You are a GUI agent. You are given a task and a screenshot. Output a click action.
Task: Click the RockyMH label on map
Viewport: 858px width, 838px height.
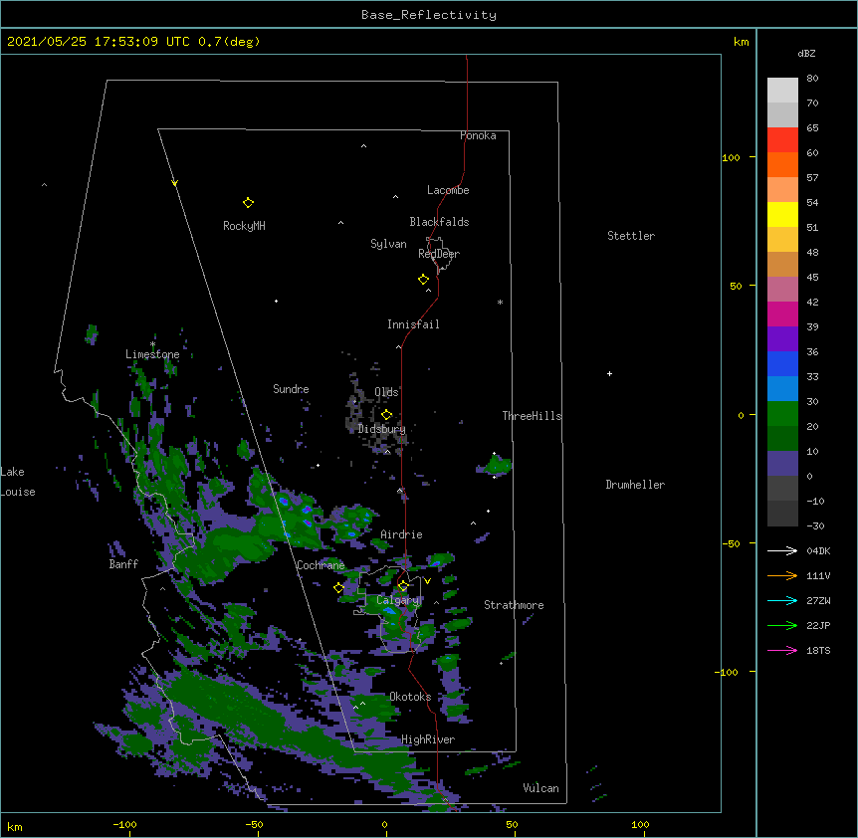click(x=244, y=226)
